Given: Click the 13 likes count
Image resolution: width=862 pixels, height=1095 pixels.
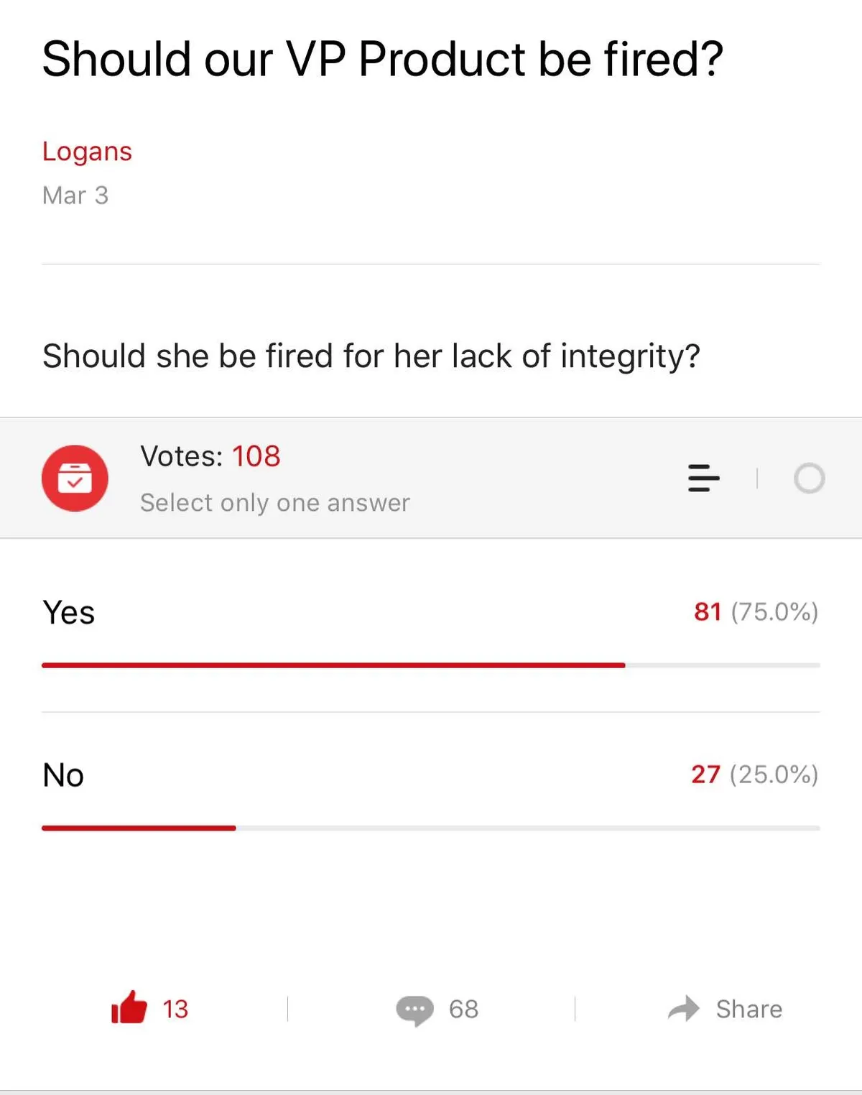Looking at the screenshot, I should 175,1009.
